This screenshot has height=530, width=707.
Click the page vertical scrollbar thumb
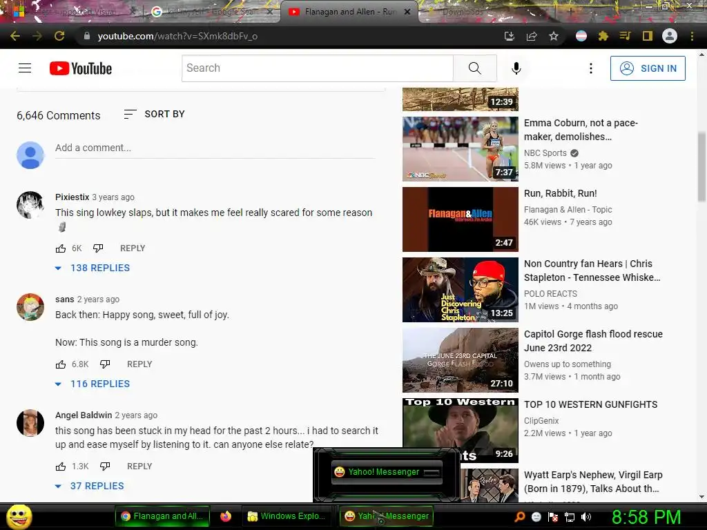point(701,167)
